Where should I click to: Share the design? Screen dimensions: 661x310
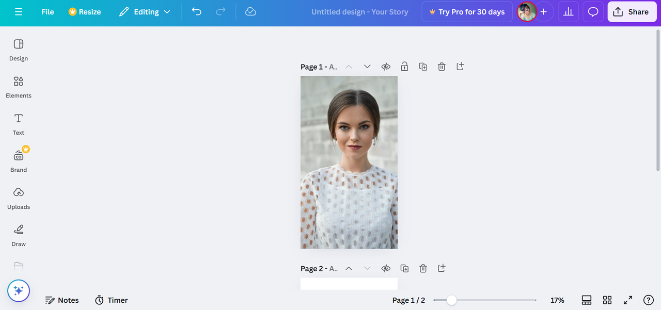click(x=631, y=12)
